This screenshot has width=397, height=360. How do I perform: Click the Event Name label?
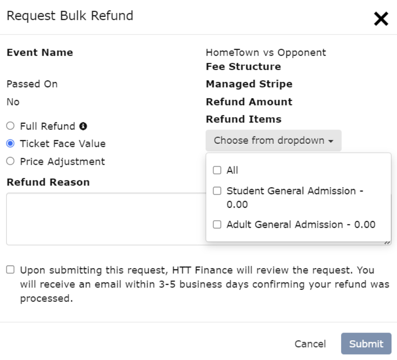click(x=40, y=53)
